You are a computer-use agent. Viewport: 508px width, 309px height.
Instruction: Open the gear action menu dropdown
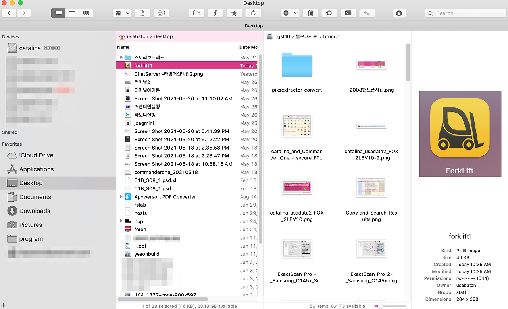pyautogui.click(x=290, y=13)
